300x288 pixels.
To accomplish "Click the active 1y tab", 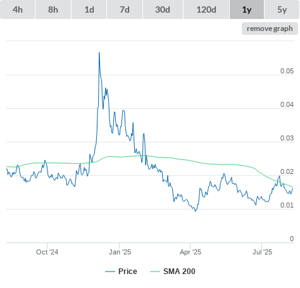I will [247, 9].
